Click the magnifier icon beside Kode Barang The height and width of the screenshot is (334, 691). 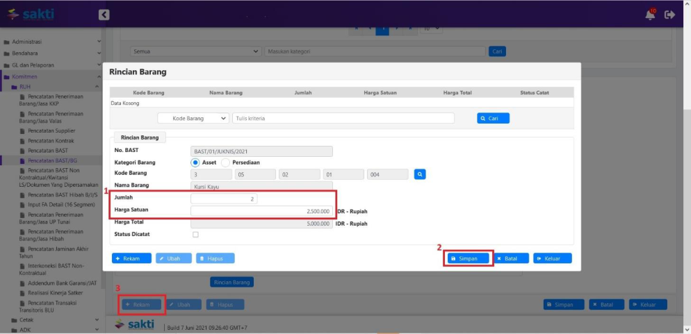420,174
